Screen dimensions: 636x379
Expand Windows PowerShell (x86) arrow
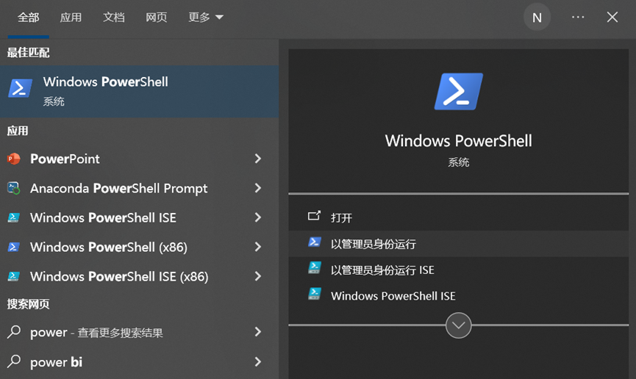tap(258, 247)
